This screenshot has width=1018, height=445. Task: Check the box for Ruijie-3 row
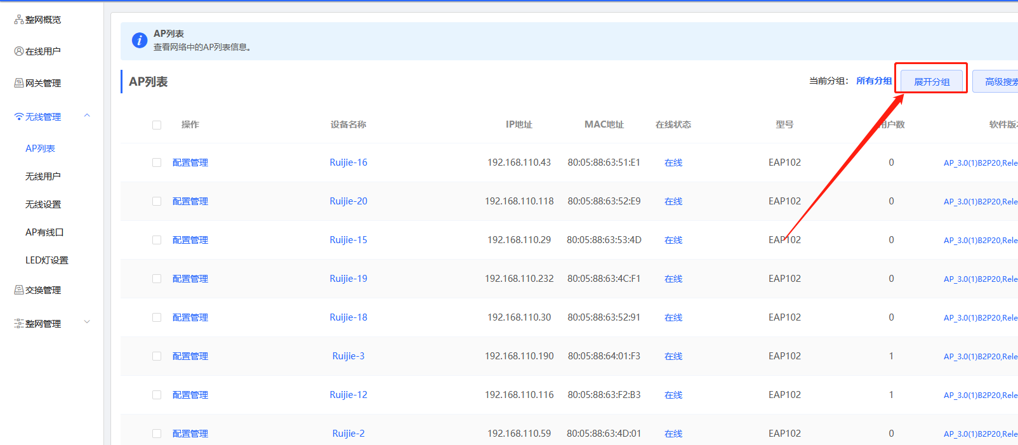click(157, 356)
